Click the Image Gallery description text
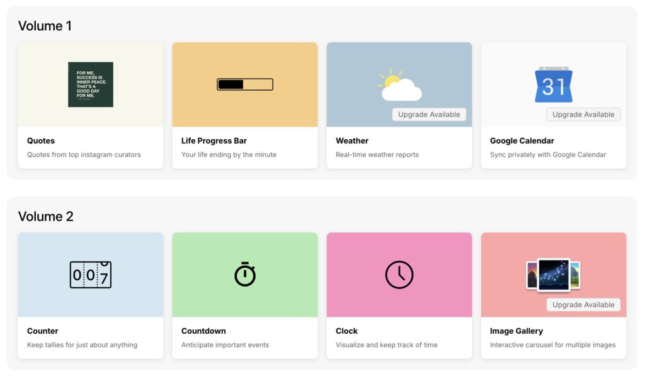Image resolution: width=645 pixels, height=376 pixels. [x=552, y=345]
